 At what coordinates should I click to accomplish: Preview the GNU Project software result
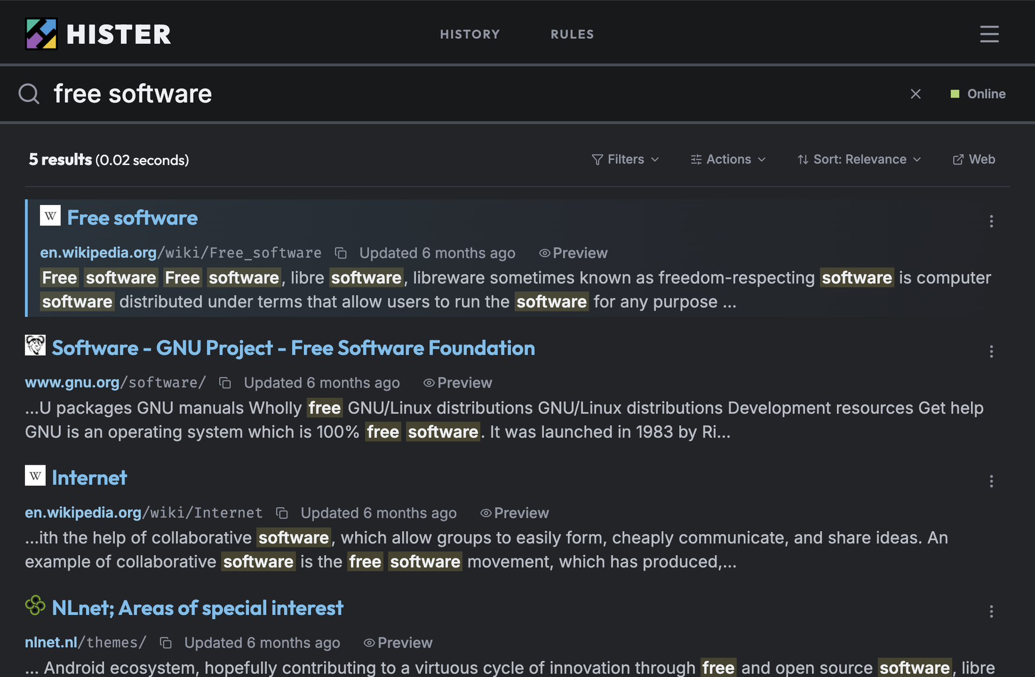click(x=458, y=383)
